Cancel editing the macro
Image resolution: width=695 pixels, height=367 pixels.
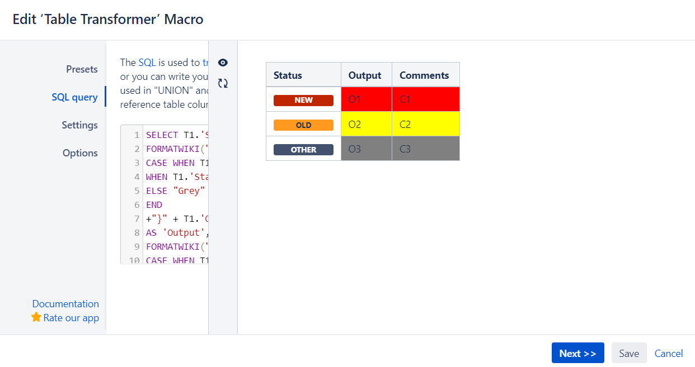tap(669, 353)
